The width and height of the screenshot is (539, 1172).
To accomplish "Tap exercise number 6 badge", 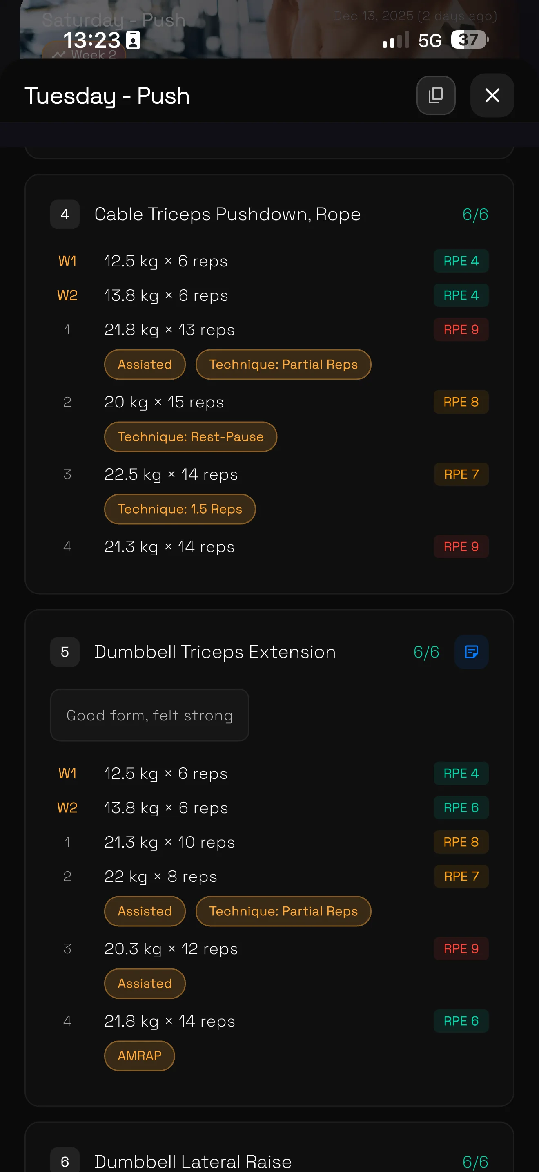I will (x=65, y=1161).
